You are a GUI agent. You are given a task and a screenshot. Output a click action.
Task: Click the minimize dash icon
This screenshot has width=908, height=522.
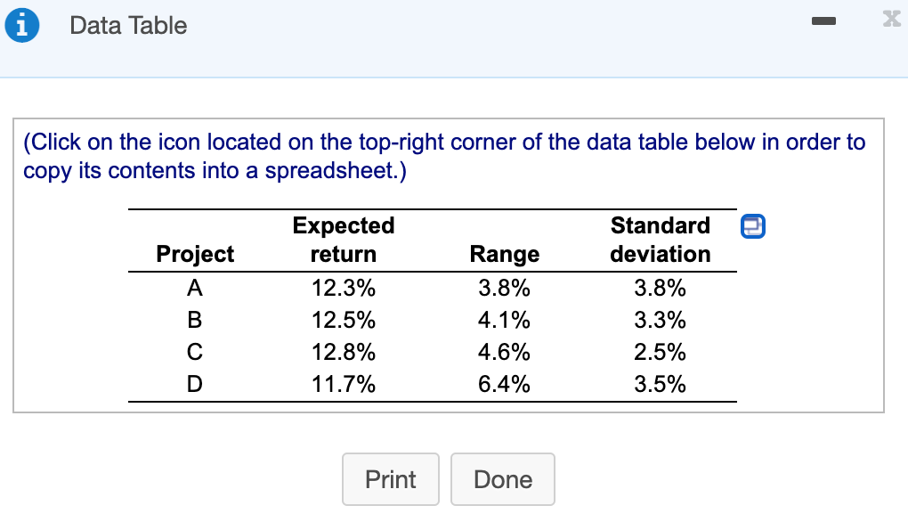823,21
